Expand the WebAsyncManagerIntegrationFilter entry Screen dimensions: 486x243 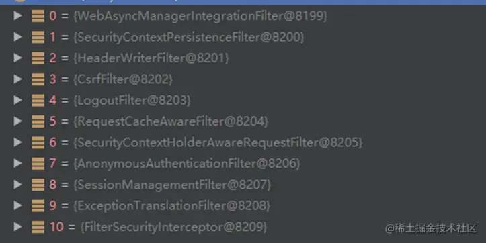tap(17, 16)
